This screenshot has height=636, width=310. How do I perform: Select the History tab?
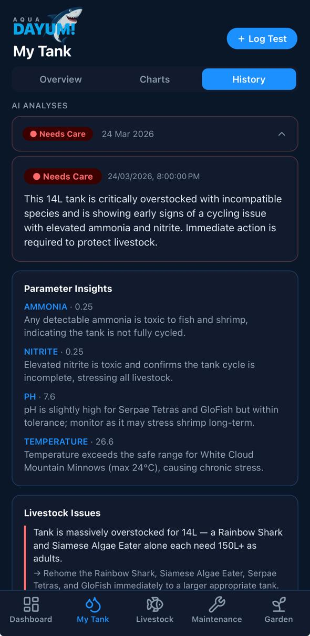[249, 79]
